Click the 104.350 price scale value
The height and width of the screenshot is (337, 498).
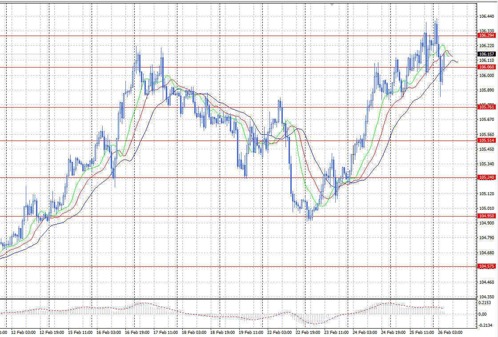tap(486, 297)
